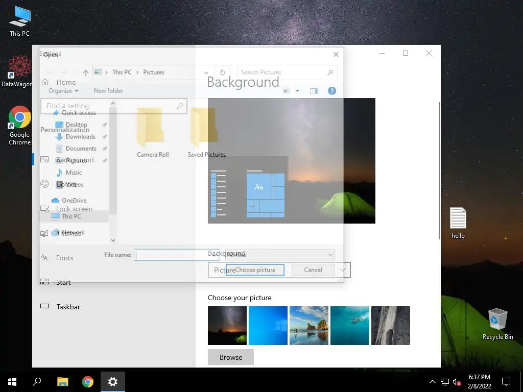Click Settings gear in taskbar
Screen dimensions: 523x392
113,382
